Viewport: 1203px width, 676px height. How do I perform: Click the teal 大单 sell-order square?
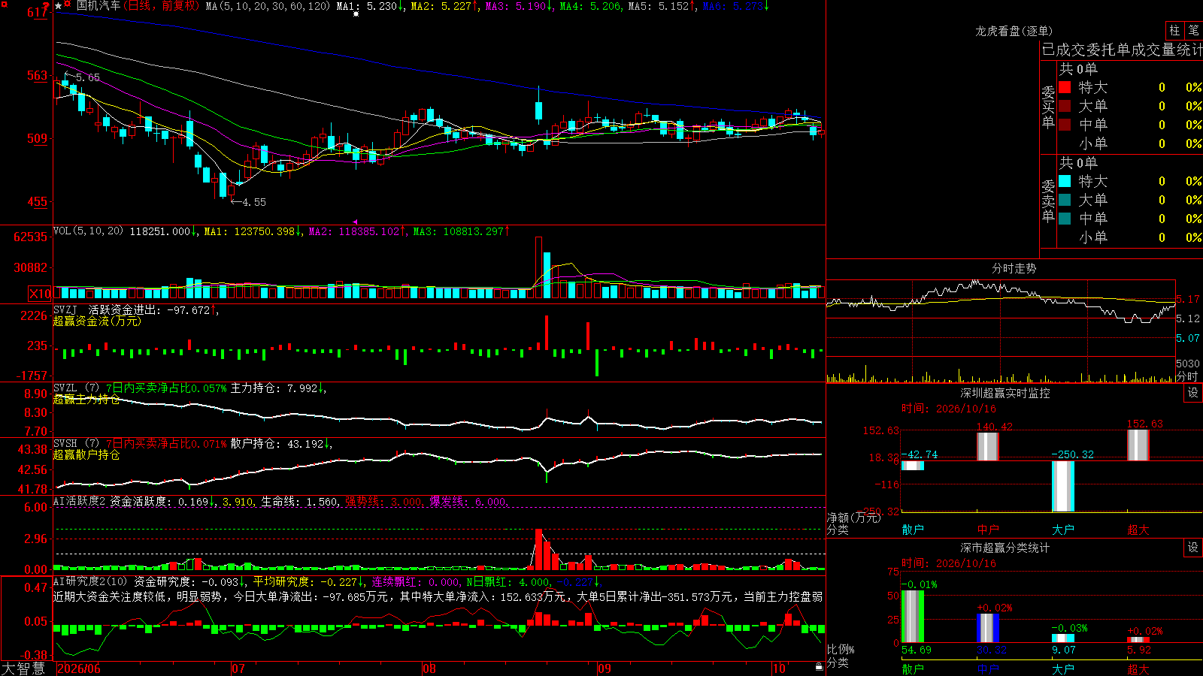pyautogui.click(x=1065, y=200)
